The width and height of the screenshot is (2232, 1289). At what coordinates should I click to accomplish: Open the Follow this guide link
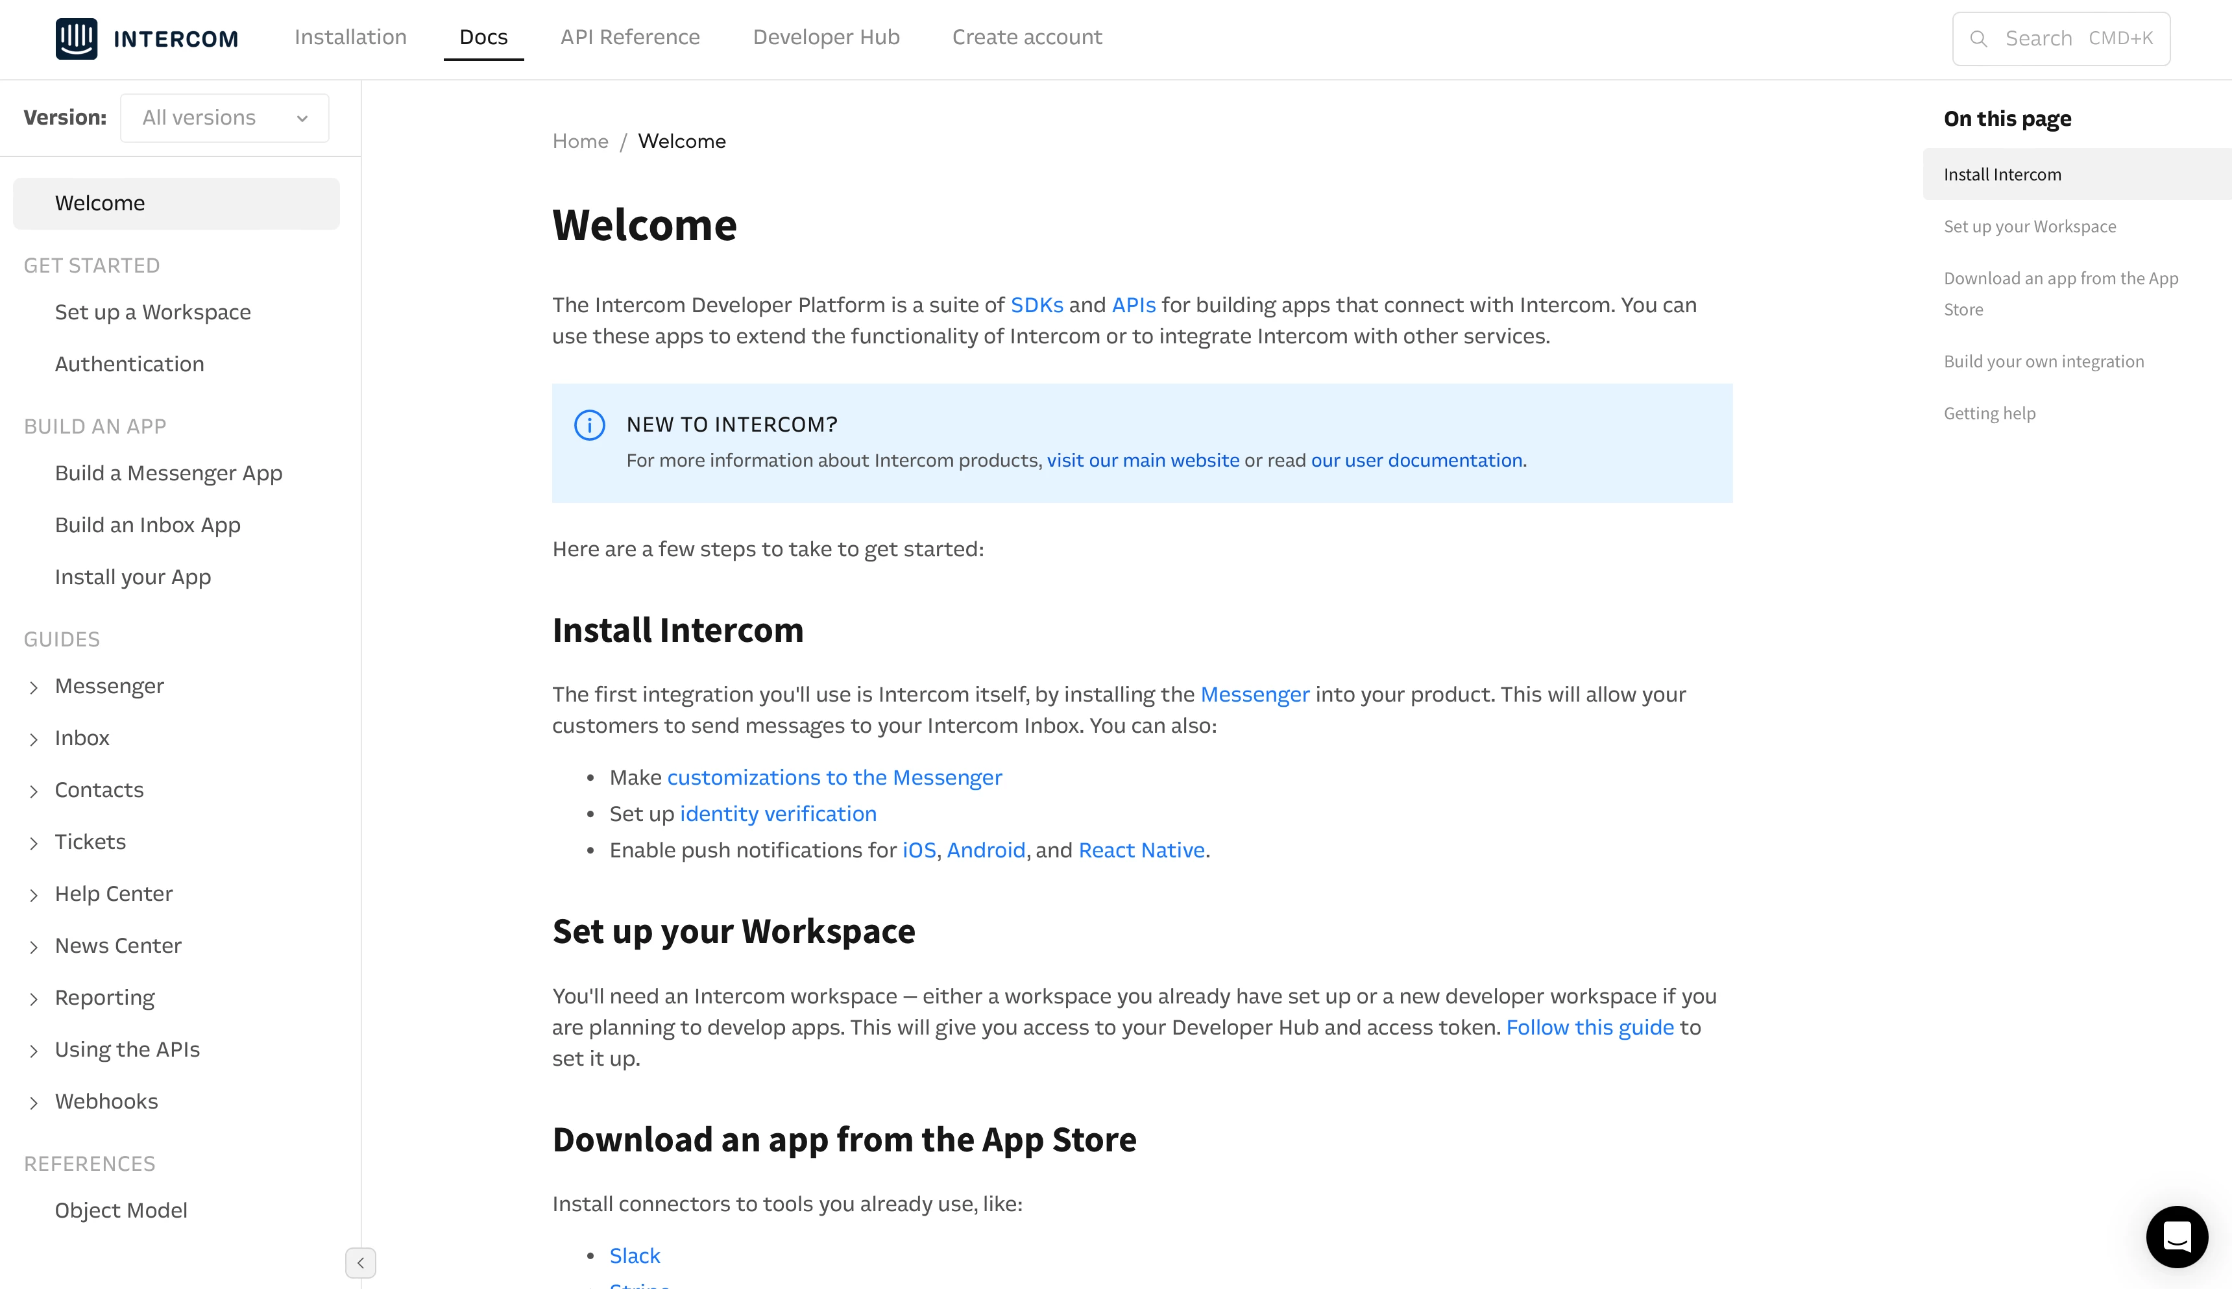click(x=1590, y=1028)
